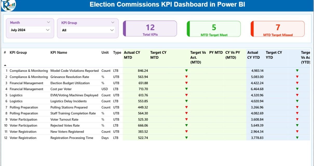The height and width of the screenshot is (166, 314).
Task: Collapse the Month slicer header chevron
Action: point(48,22)
